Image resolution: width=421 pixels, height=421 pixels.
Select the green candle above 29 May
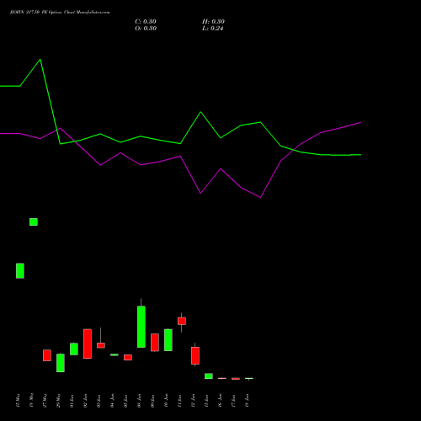[61, 363]
